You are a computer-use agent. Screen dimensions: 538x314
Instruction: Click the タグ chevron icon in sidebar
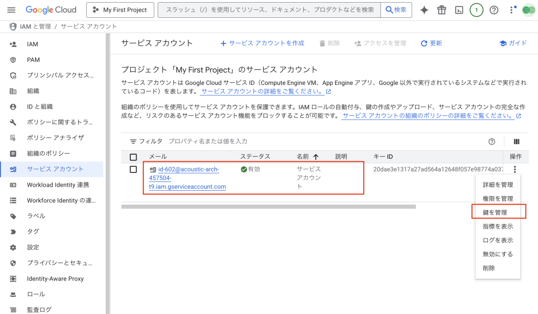click(13, 232)
